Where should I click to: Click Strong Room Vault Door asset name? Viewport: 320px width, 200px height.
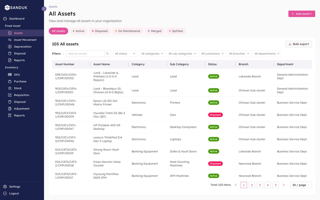[106, 151]
